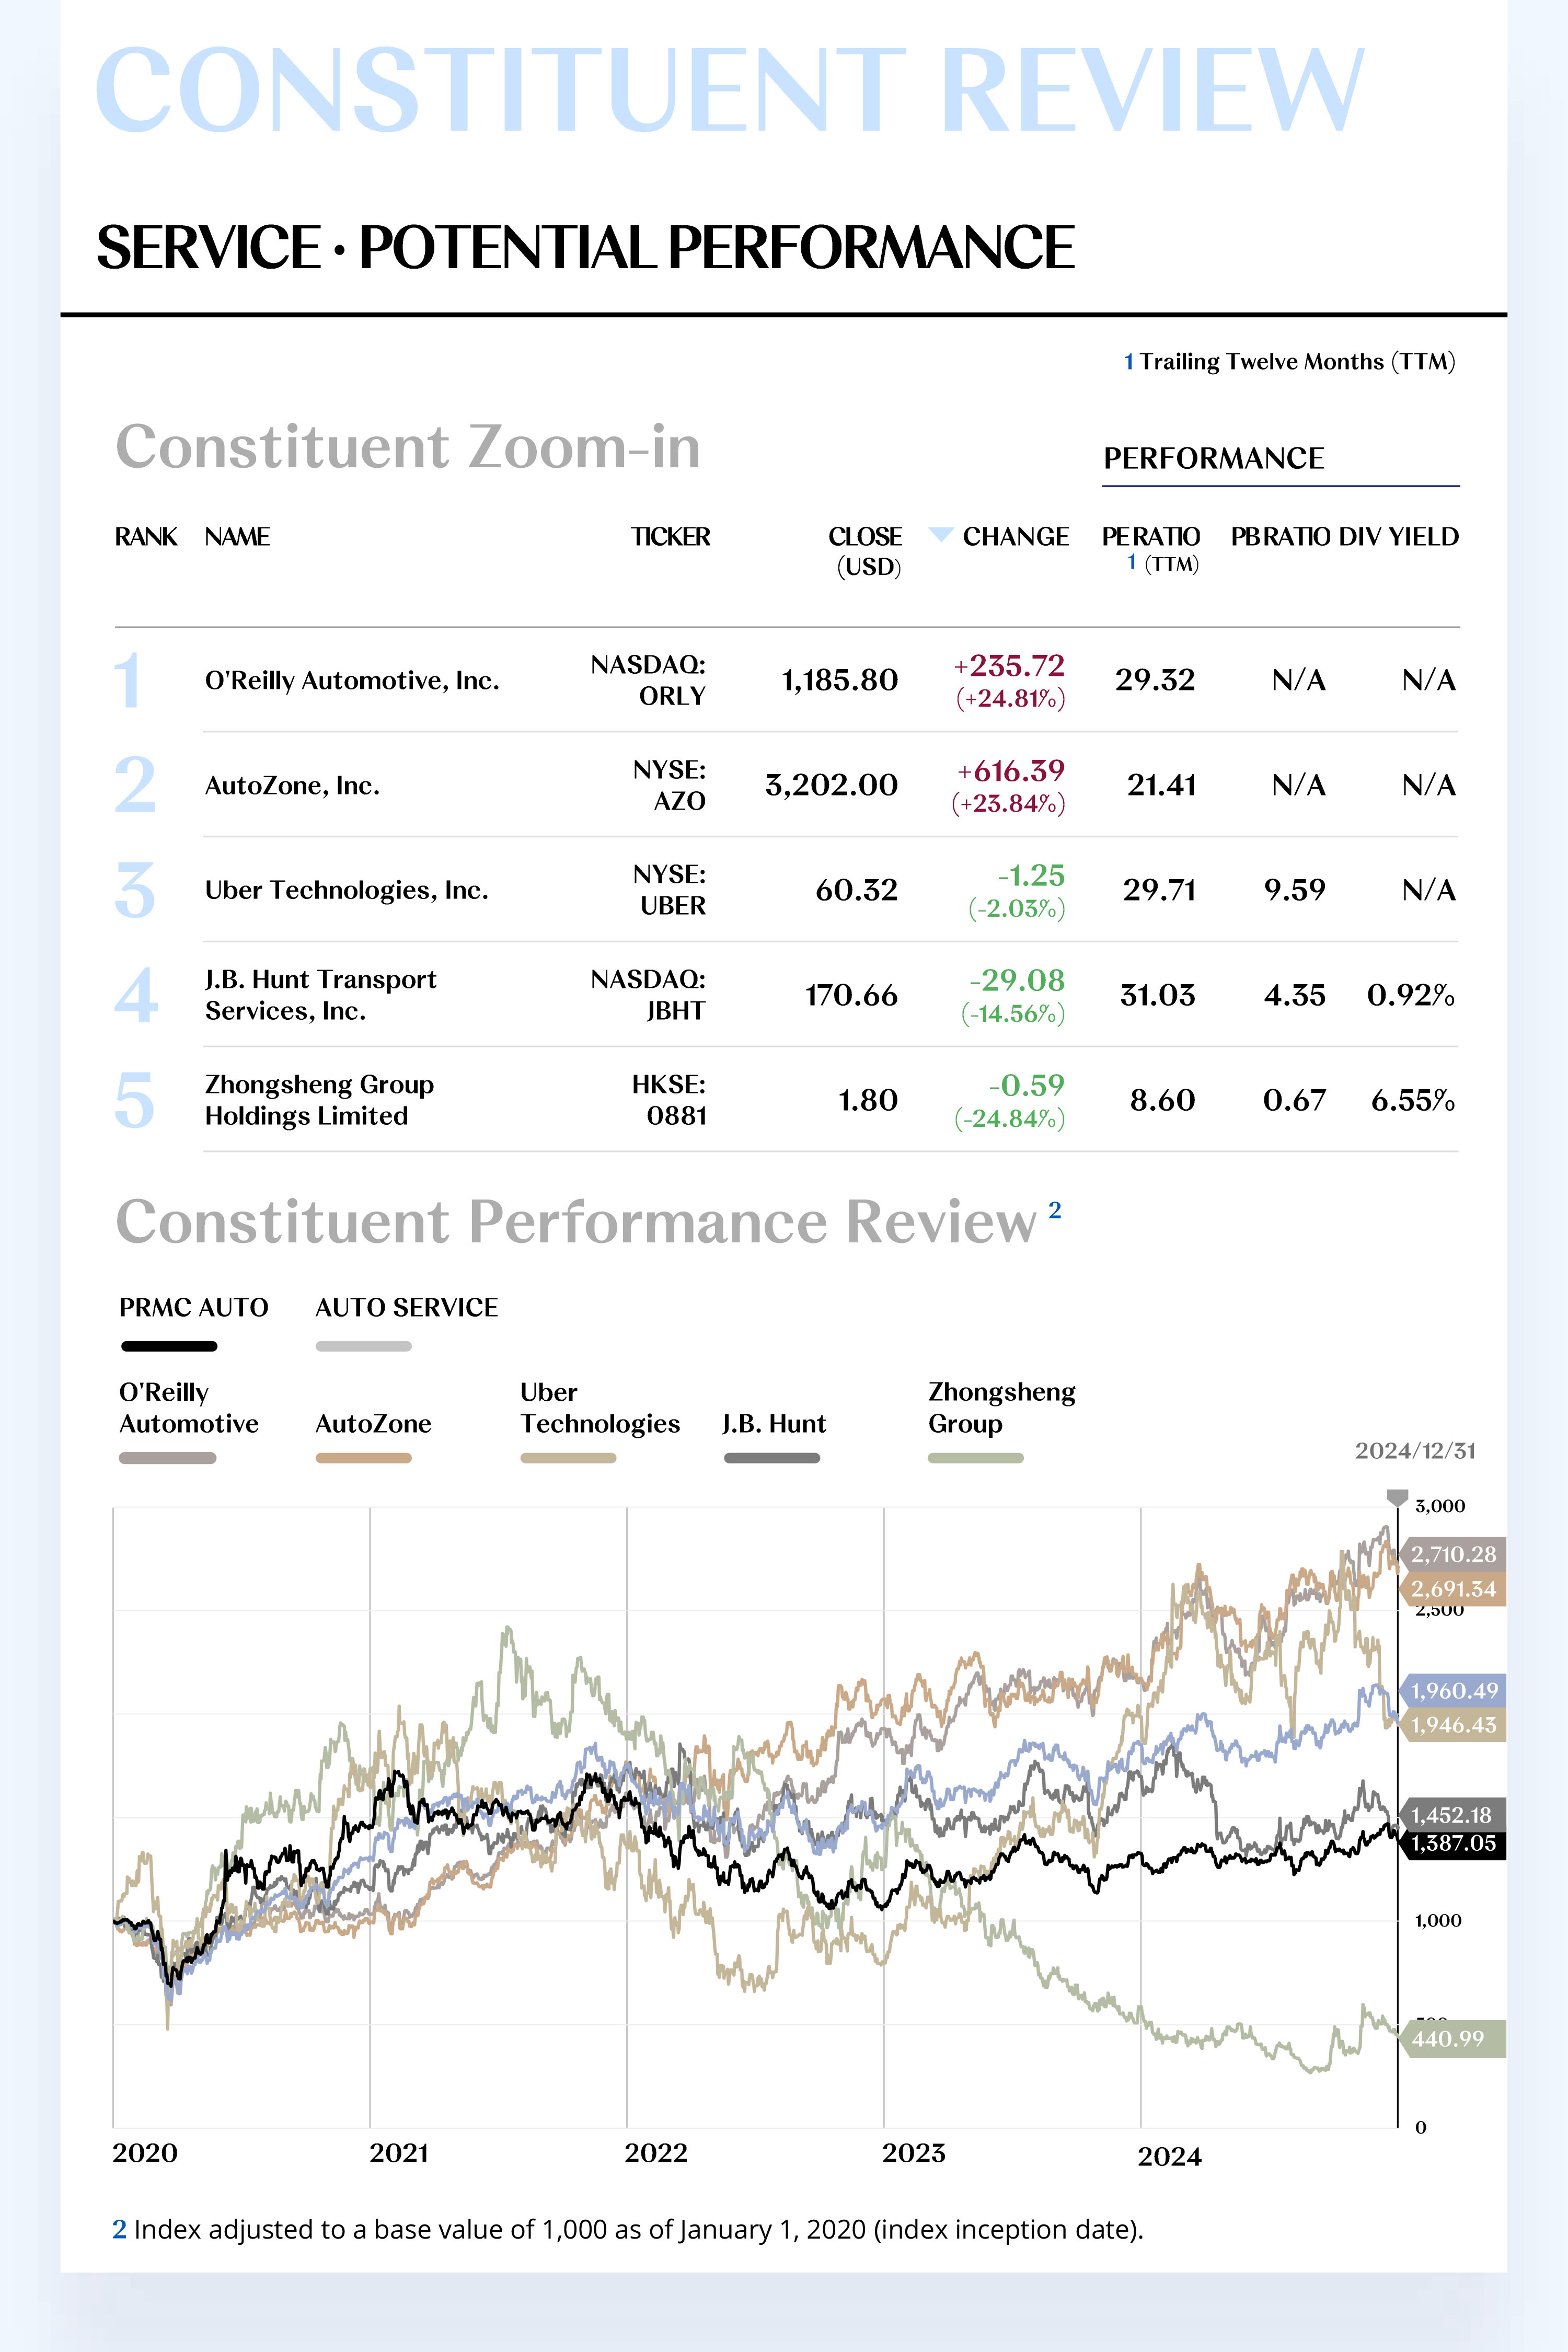Click the AutoZone legend color swatch

click(363, 1458)
